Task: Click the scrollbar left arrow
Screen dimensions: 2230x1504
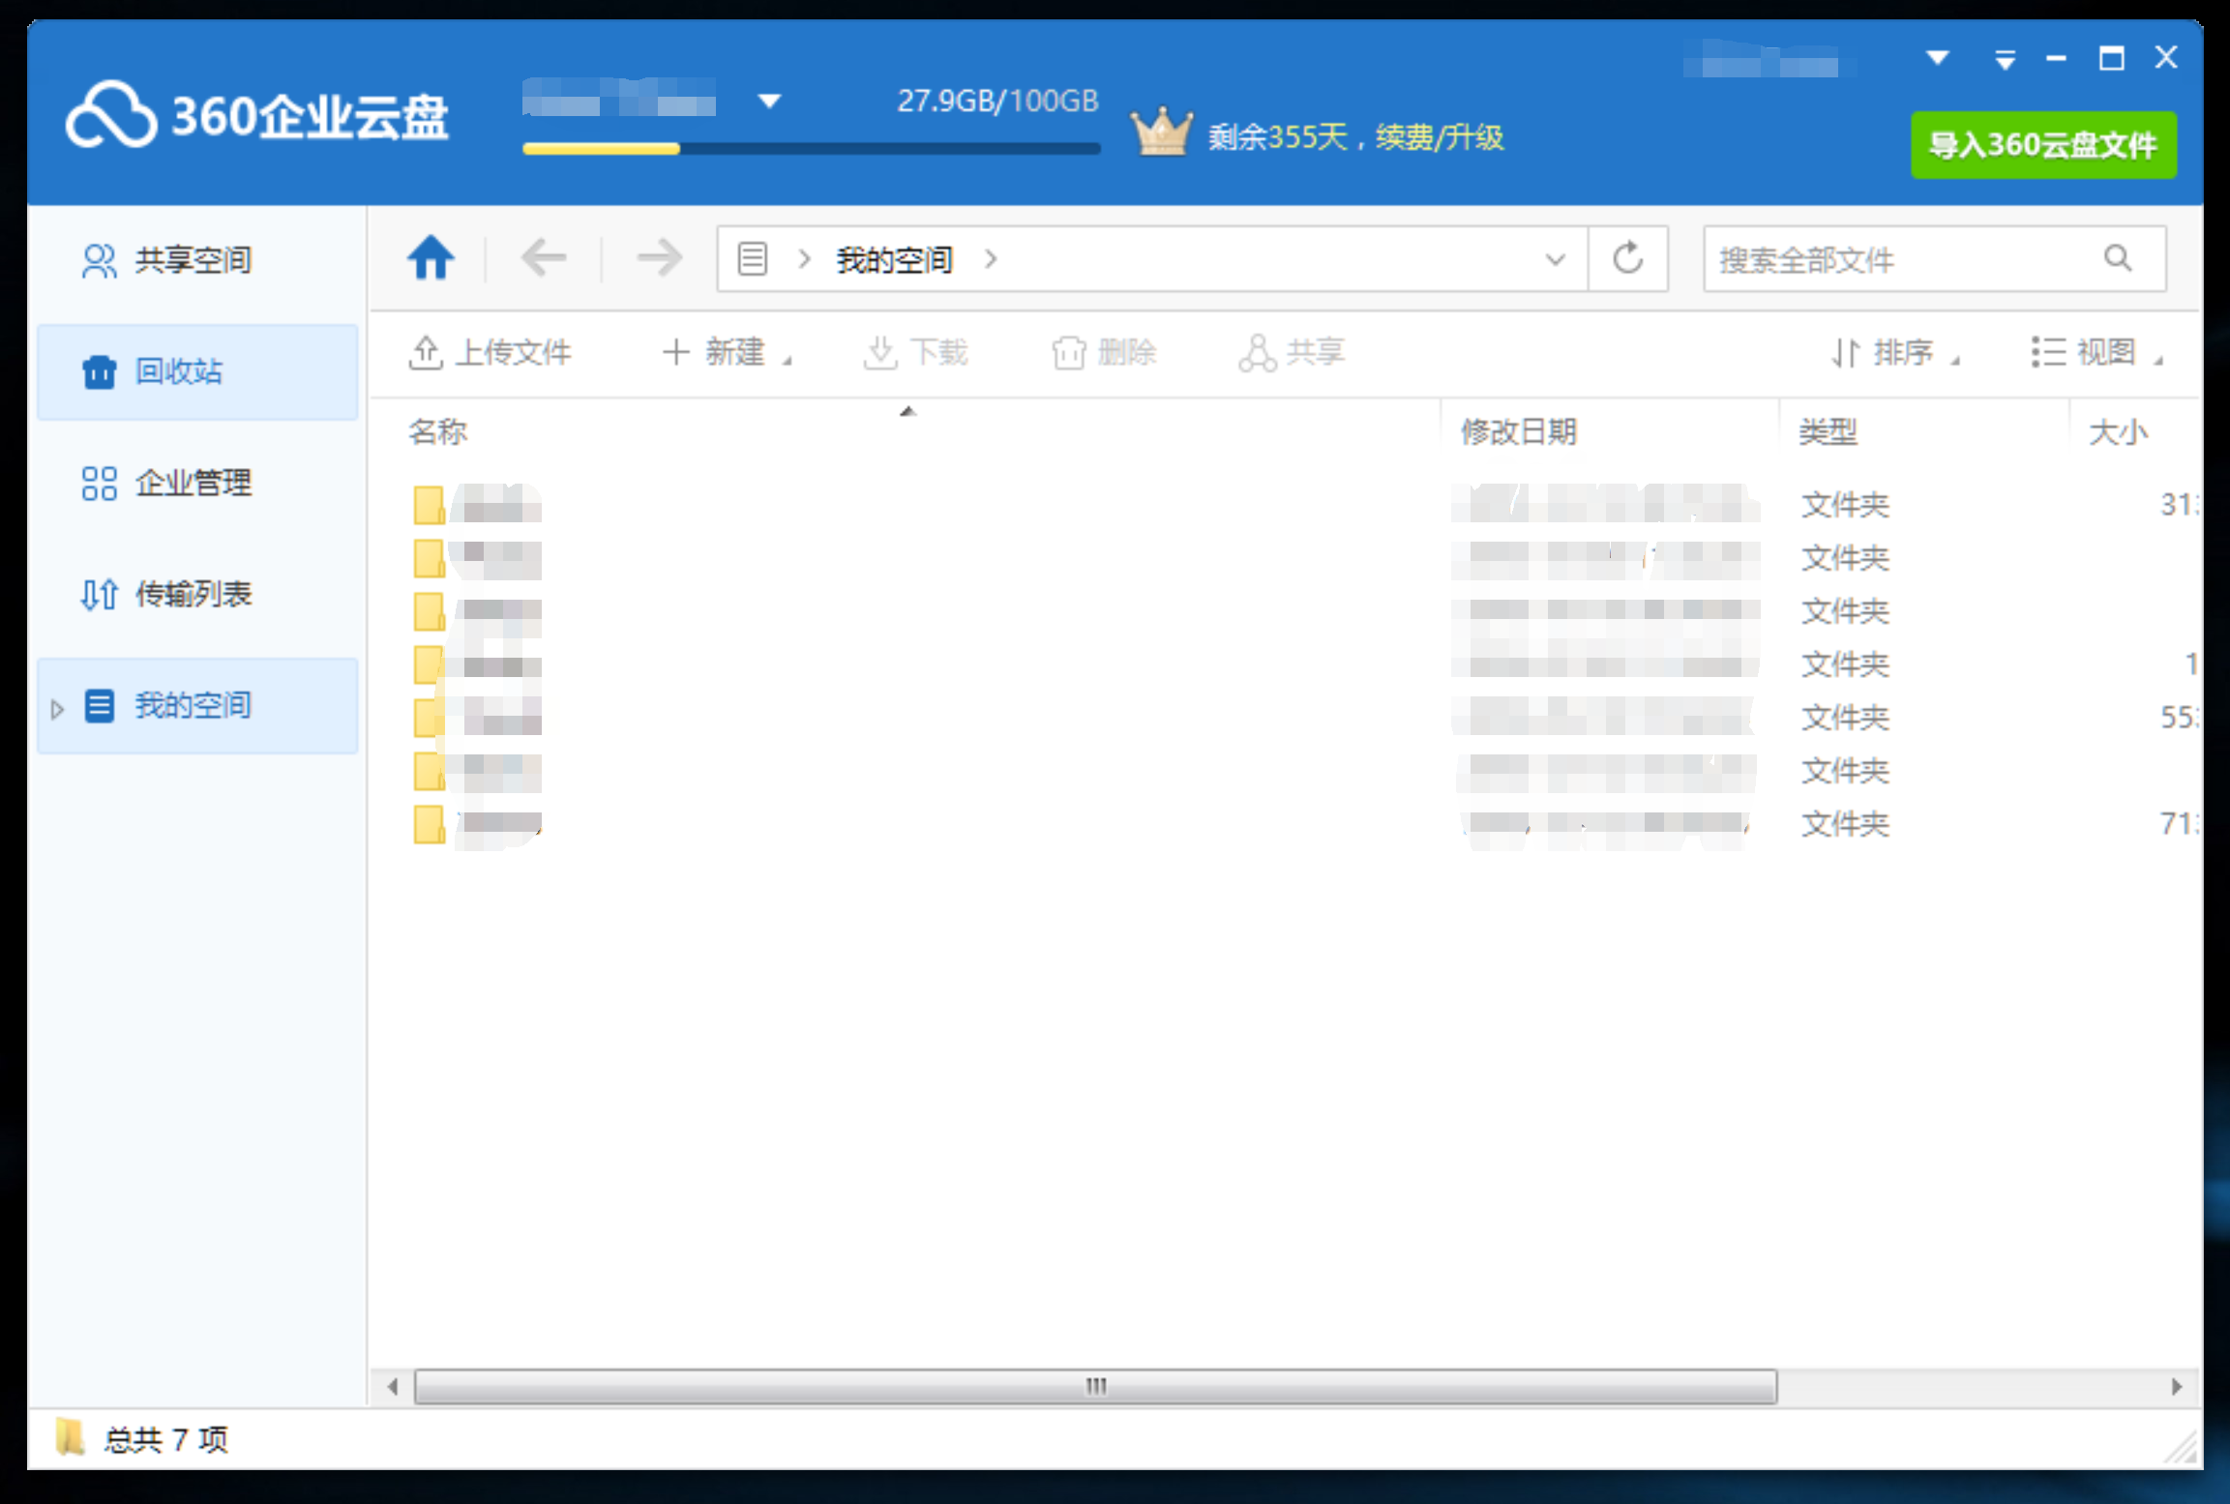Action: 392,1386
